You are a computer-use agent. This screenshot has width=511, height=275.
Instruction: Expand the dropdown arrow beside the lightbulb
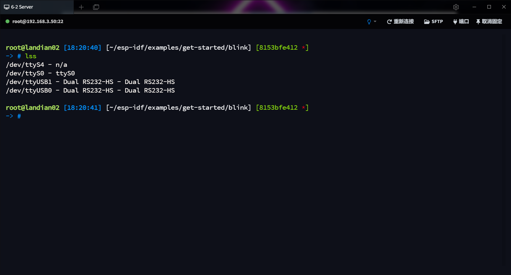[375, 22]
